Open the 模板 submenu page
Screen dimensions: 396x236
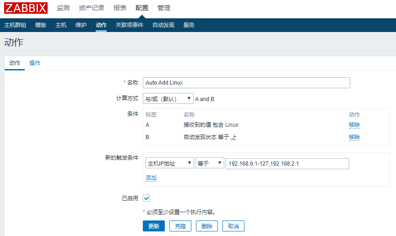click(x=41, y=25)
